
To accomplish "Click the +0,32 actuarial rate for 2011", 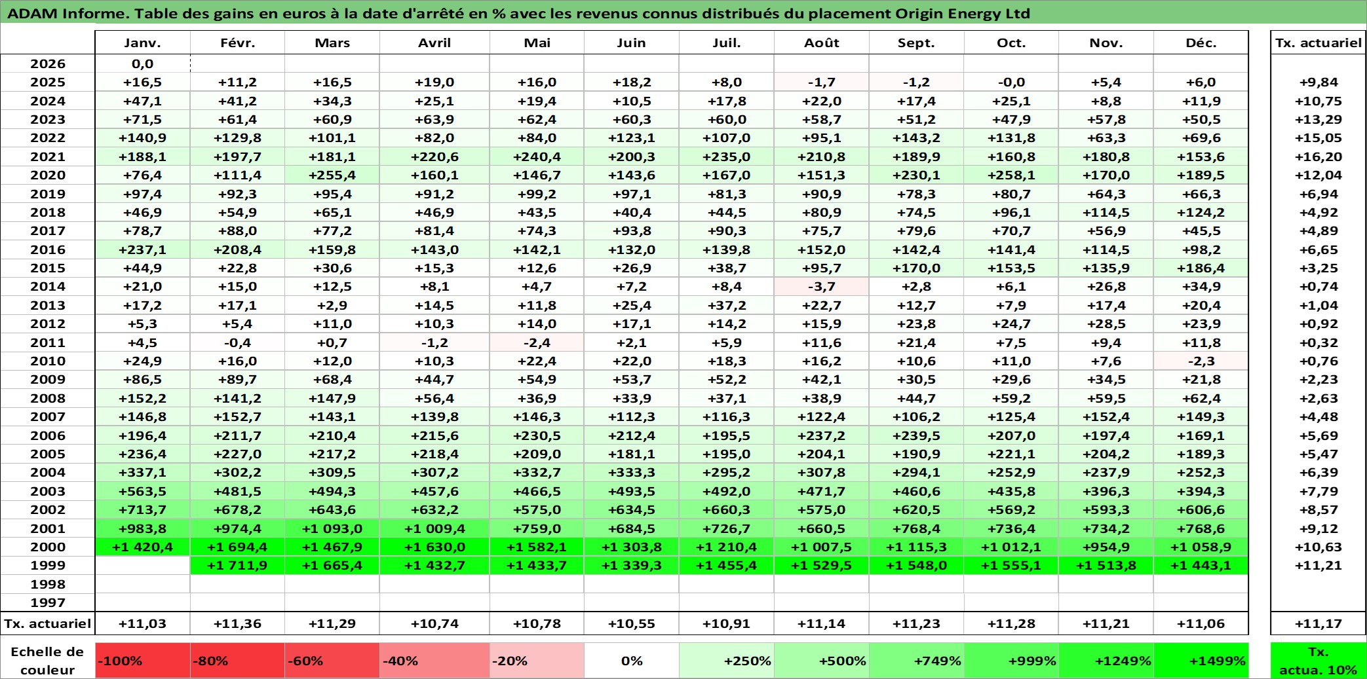I will (1319, 342).
